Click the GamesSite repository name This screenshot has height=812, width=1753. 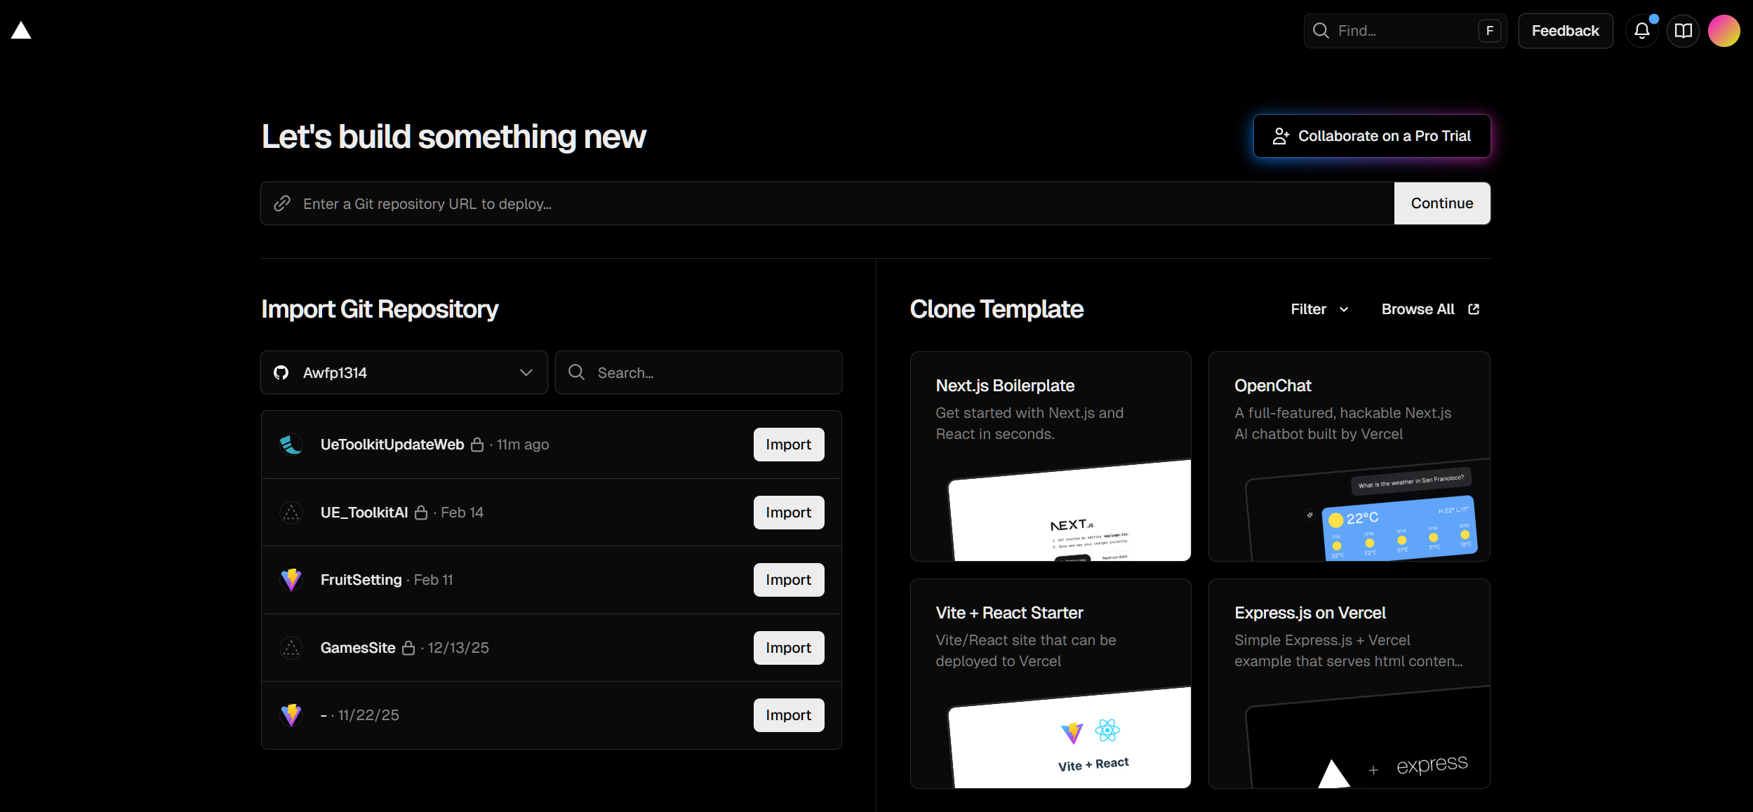358,648
